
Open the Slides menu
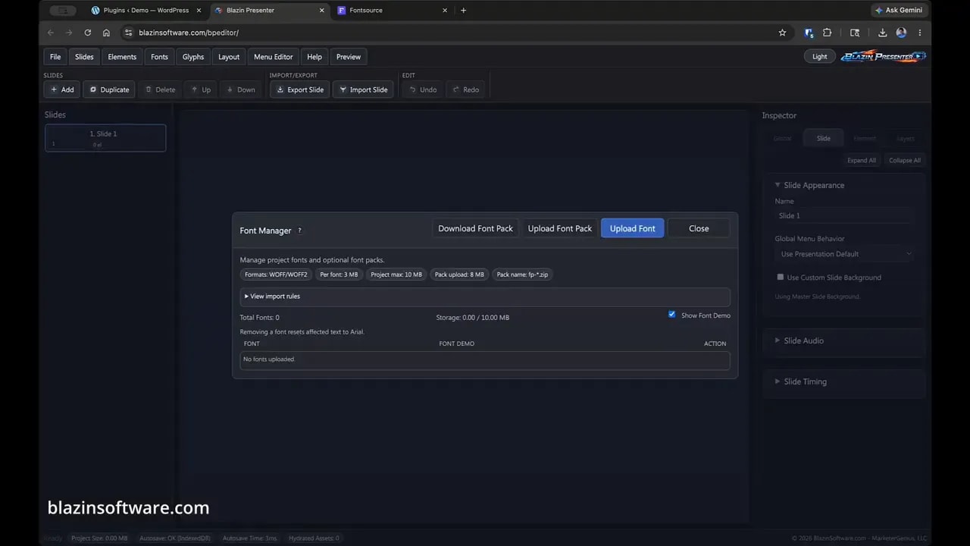(84, 57)
